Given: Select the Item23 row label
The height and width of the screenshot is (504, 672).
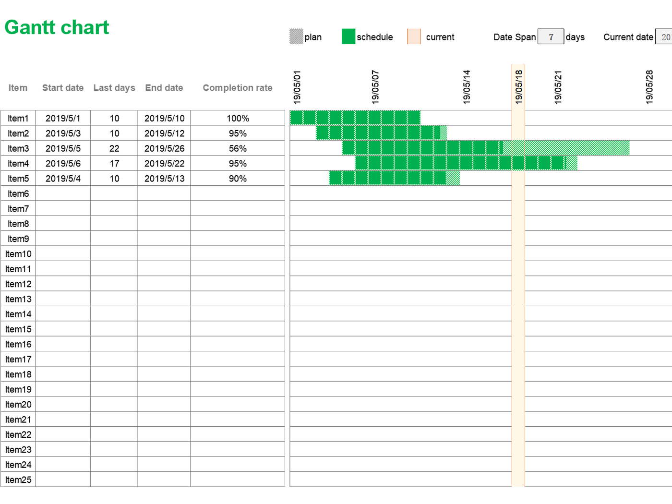Looking at the screenshot, I should [x=18, y=450].
